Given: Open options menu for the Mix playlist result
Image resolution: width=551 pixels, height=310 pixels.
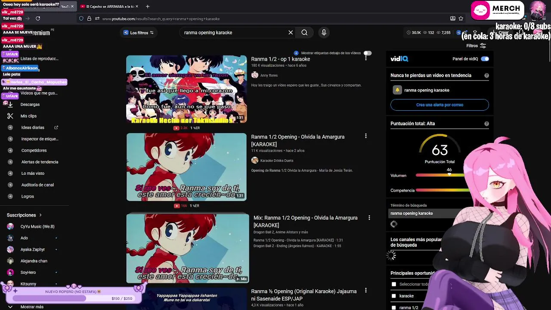Looking at the screenshot, I should click(369, 218).
